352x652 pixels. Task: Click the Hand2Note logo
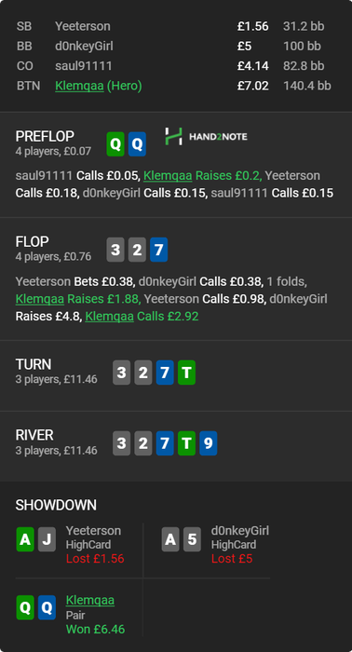[206, 136]
